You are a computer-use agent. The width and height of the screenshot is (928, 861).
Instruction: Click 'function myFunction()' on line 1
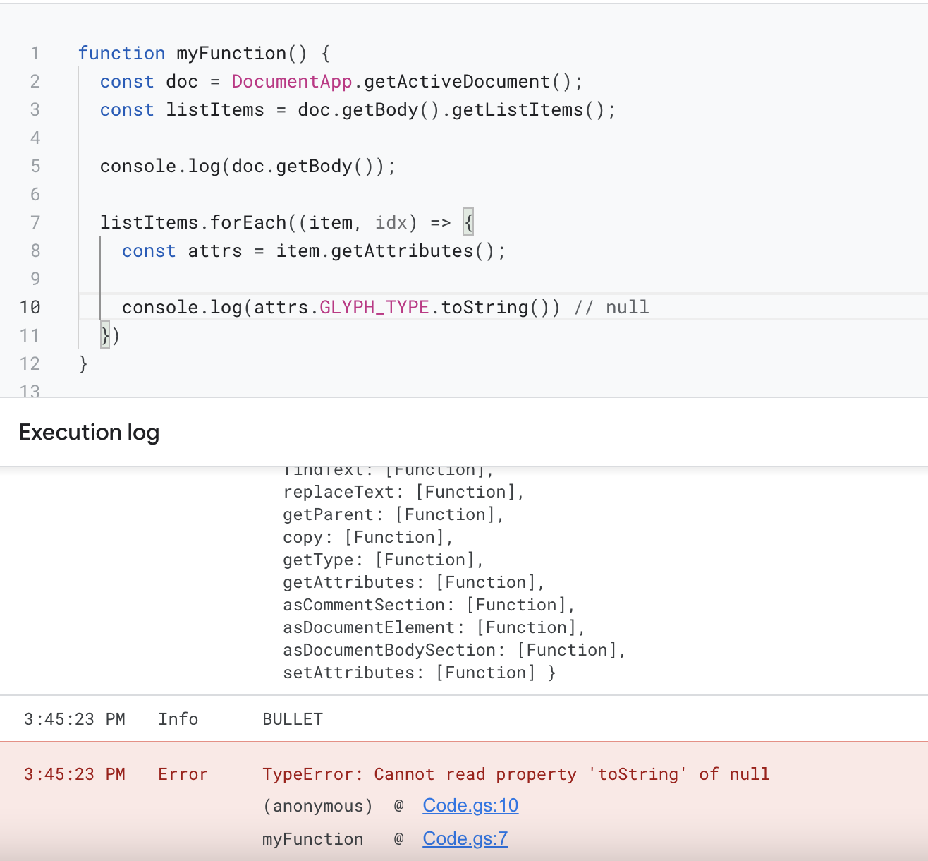(193, 53)
